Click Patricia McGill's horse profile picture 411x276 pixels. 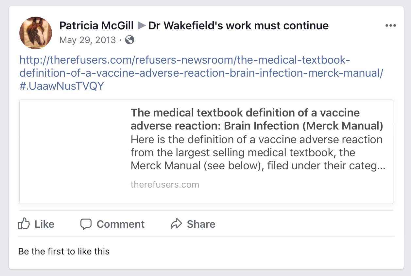click(x=36, y=33)
